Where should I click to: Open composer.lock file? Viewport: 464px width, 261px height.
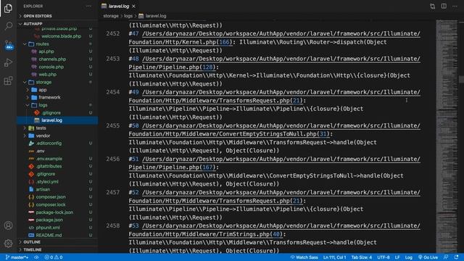pos(51,204)
